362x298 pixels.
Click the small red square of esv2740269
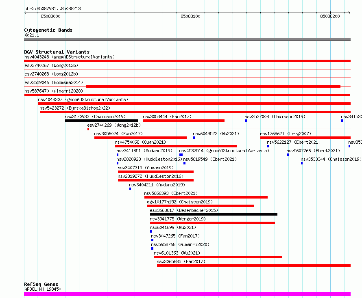(88, 129)
